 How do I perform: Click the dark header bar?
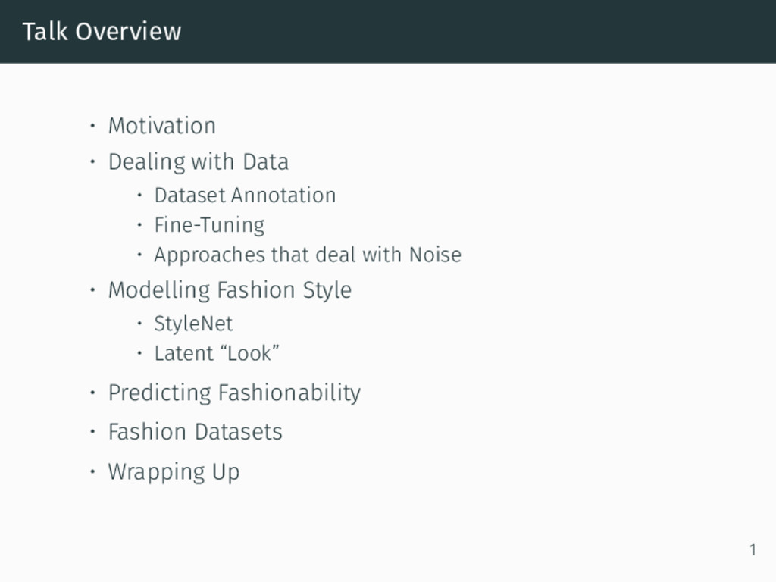(x=388, y=32)
